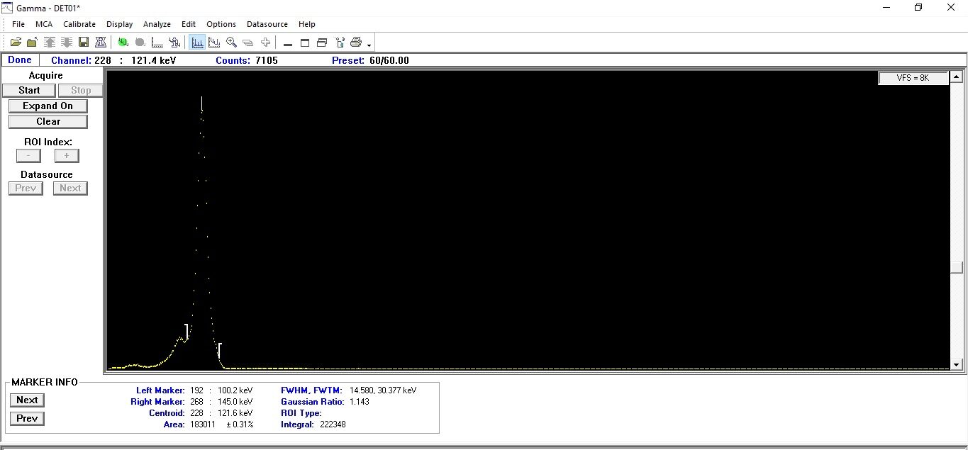The width and height of the screenshot is (968, 450).
Task: Click the cascade windows toolbar icon
Action: point(322,43)
